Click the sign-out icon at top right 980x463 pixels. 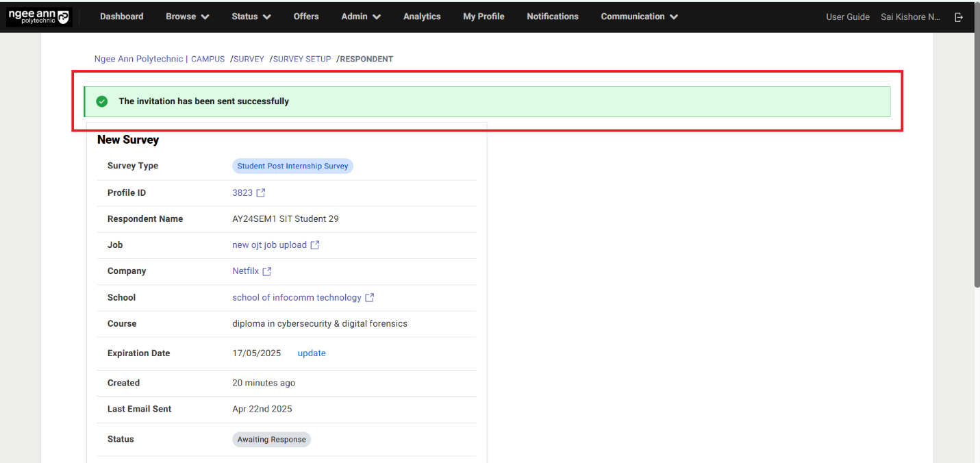pyautogui.click(x=959, y=16)
